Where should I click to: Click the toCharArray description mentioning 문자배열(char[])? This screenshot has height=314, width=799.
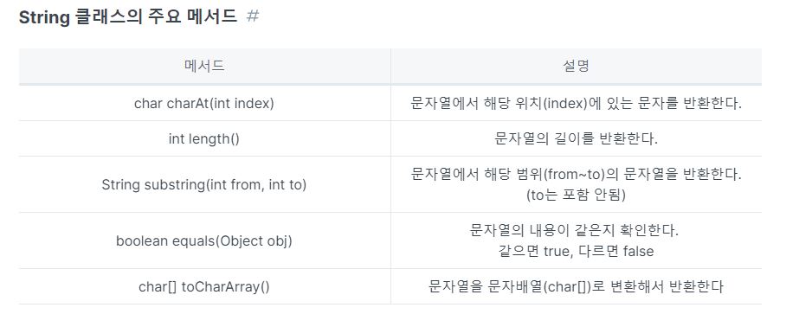tap(576, 286)
